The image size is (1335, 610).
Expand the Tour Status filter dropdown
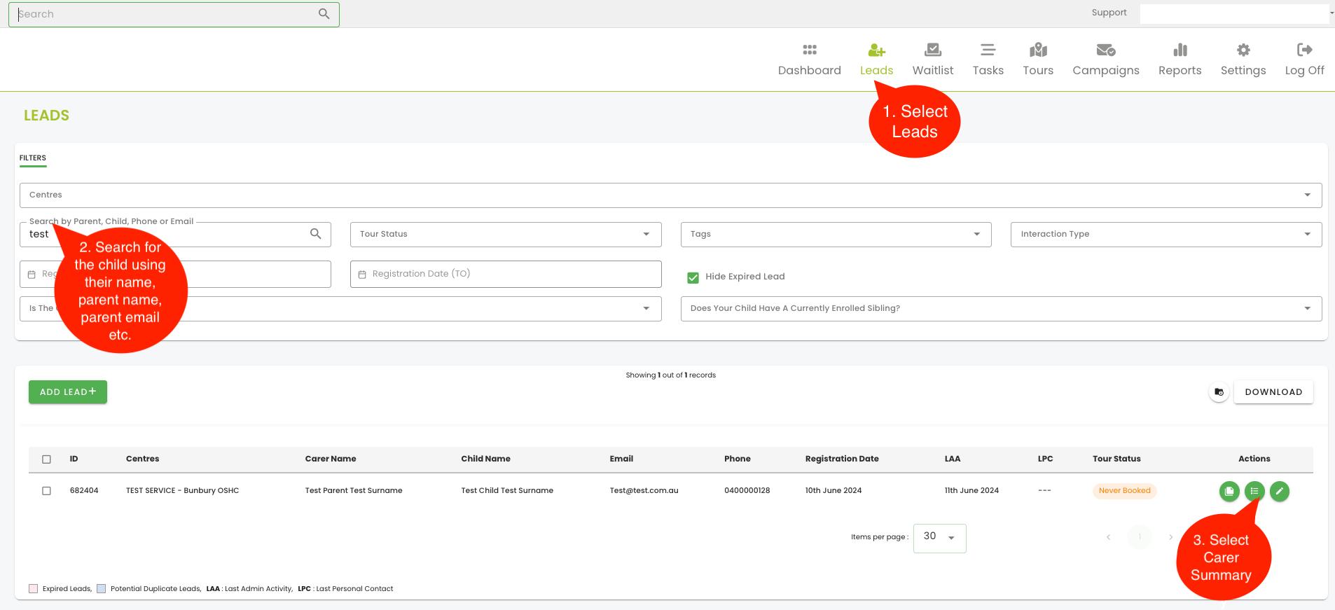[506, 235]
